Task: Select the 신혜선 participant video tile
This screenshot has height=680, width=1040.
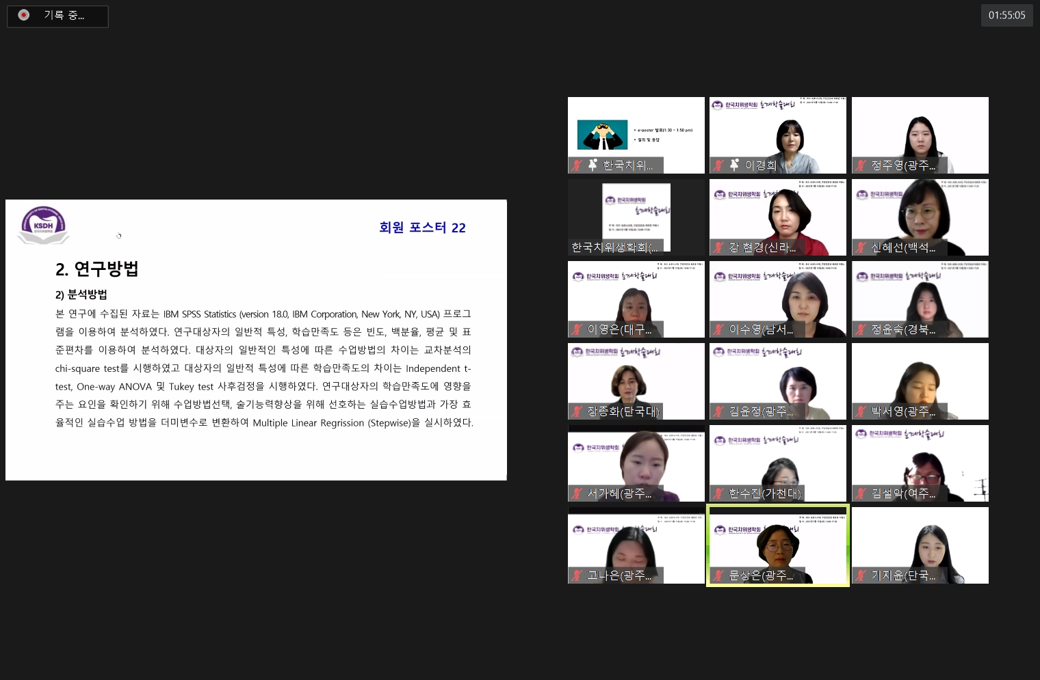Action: [x=920, y=217]
